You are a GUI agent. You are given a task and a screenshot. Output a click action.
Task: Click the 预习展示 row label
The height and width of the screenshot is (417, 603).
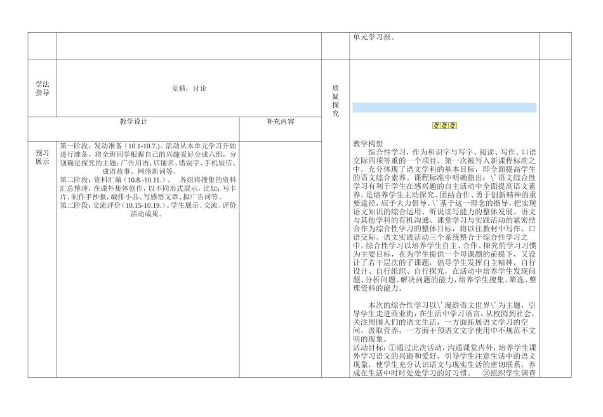(43, 157)
